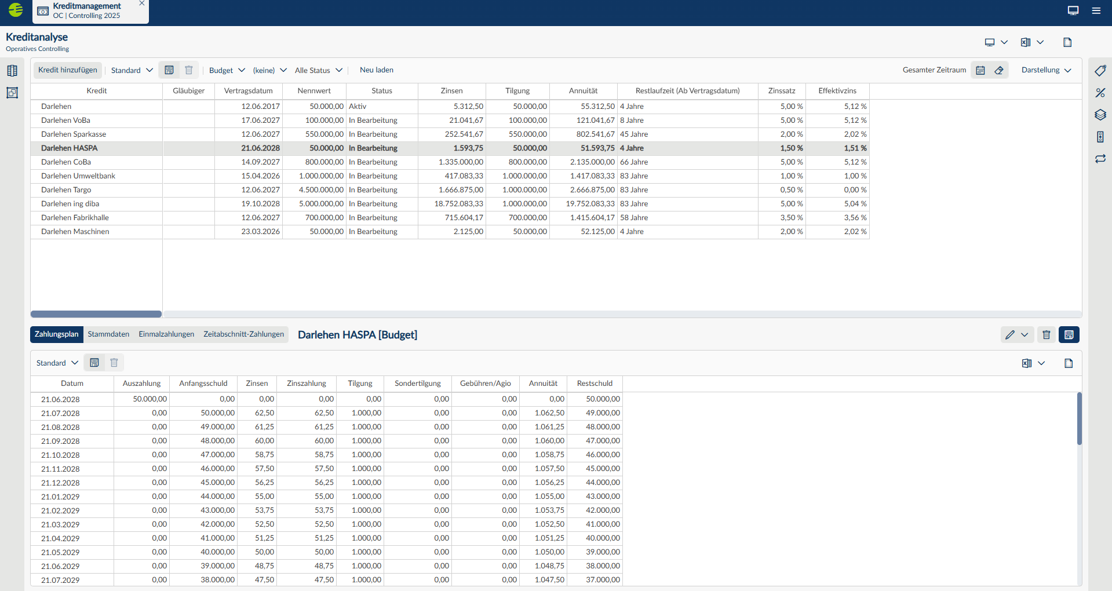This screenshot has height=591, width=1112.
Task: Click the swap arrows icon in right sidebar
Action: [1100, 159]
